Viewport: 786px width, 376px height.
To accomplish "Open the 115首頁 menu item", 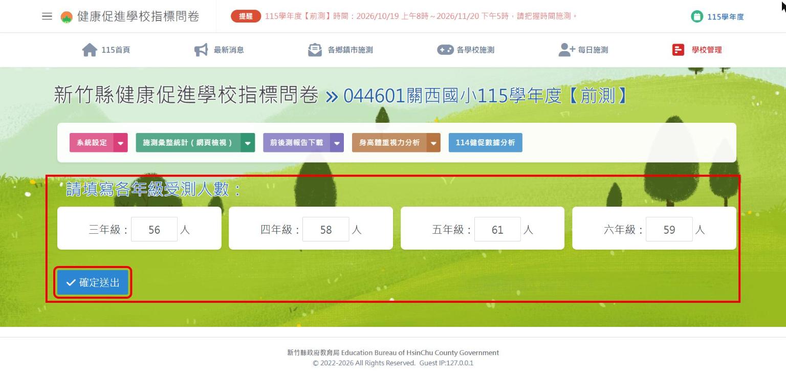I will click(106, 50).
